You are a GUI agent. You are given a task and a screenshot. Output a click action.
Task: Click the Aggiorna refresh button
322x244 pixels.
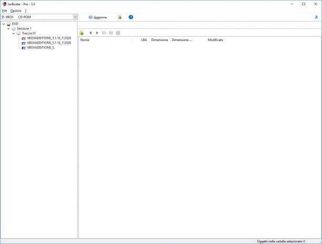click(98, 17)
